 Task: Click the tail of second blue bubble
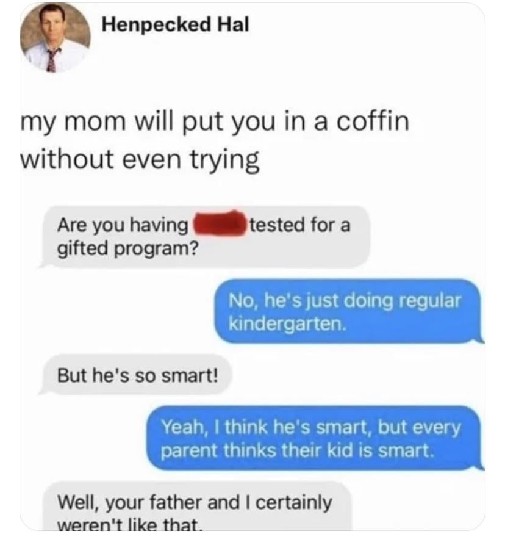pyautogui.click(x=480, y=465)
